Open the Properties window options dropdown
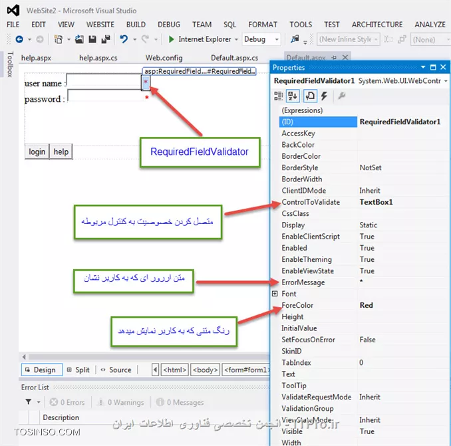 (x=423, y=67)
